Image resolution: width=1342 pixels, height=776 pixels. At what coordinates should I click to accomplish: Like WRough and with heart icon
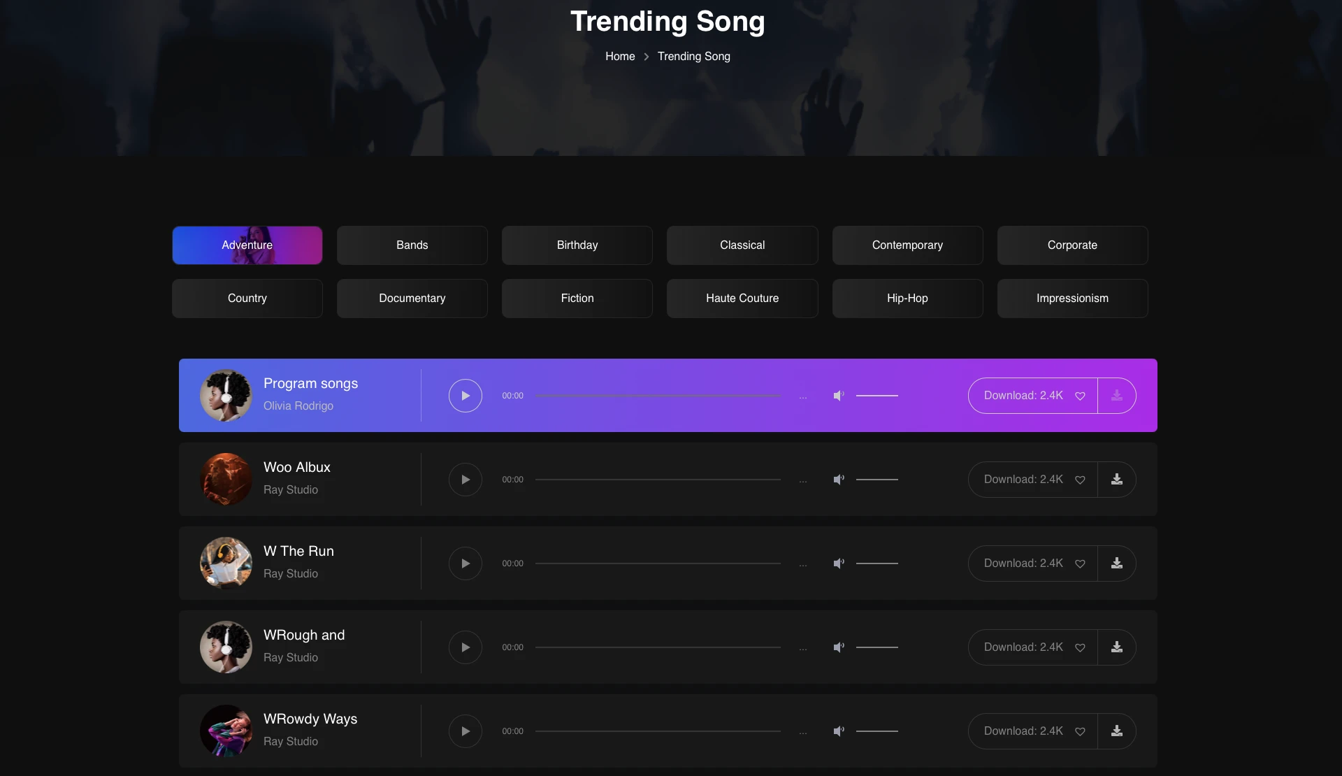pos(1080,648)
